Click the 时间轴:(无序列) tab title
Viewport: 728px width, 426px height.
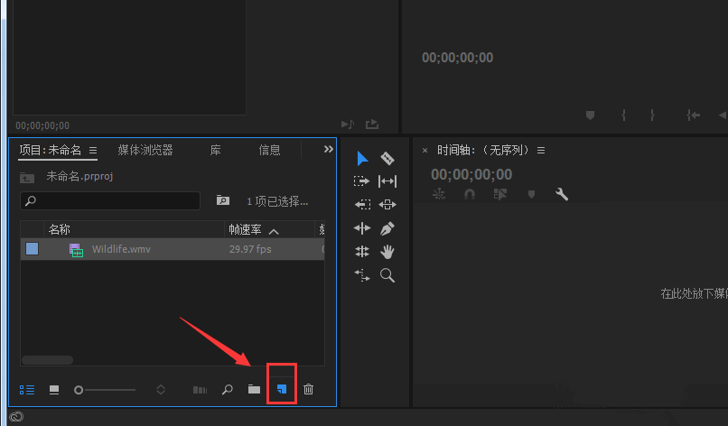[x=483, y=151]
